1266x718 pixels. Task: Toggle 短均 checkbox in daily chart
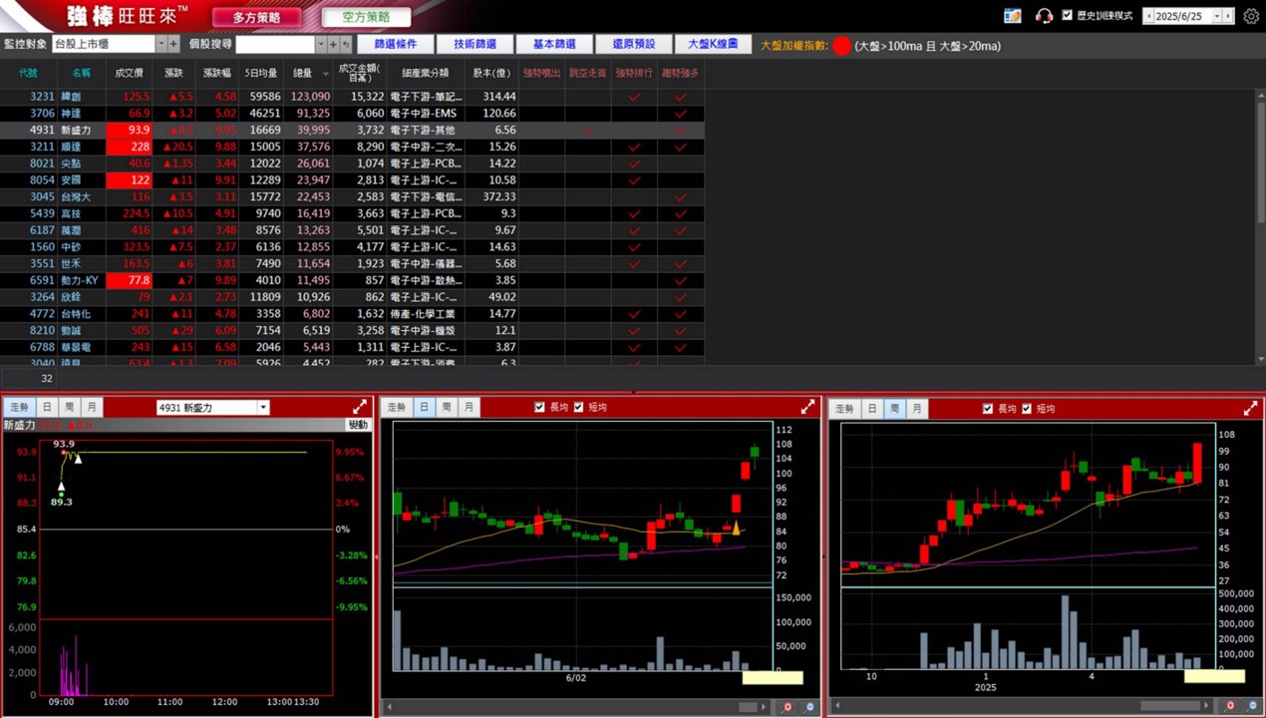click(578, 407)
